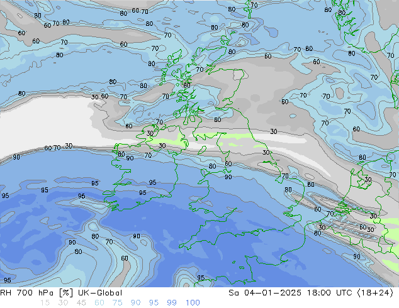
Task: Click legend value 15
Action: [x=45, y=303]
